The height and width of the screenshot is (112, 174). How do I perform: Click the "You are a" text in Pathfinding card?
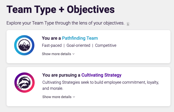coord(51,38)
